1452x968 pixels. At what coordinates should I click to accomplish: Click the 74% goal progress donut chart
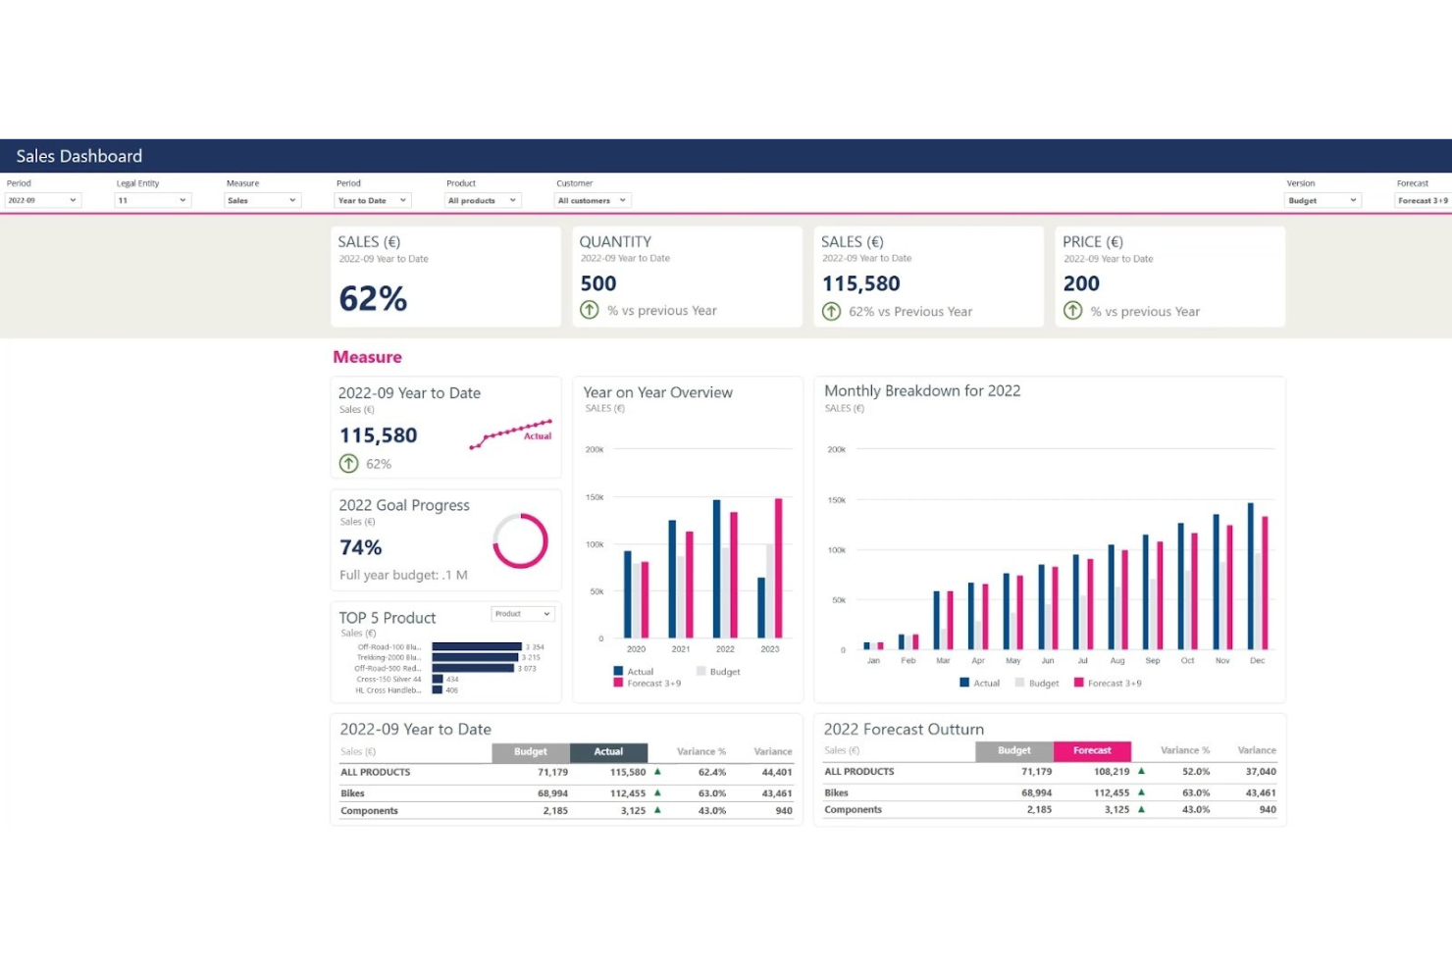520,538
